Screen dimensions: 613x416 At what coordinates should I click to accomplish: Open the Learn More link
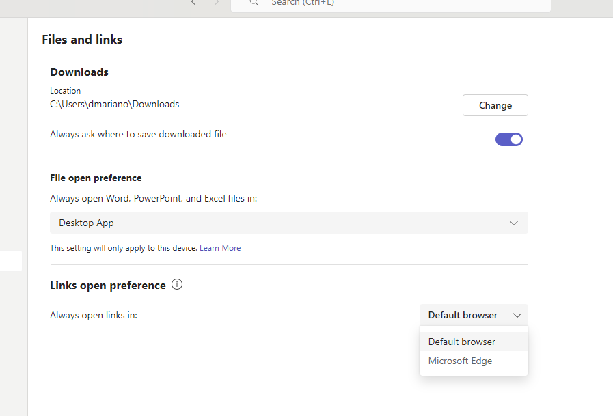(220, 248)
